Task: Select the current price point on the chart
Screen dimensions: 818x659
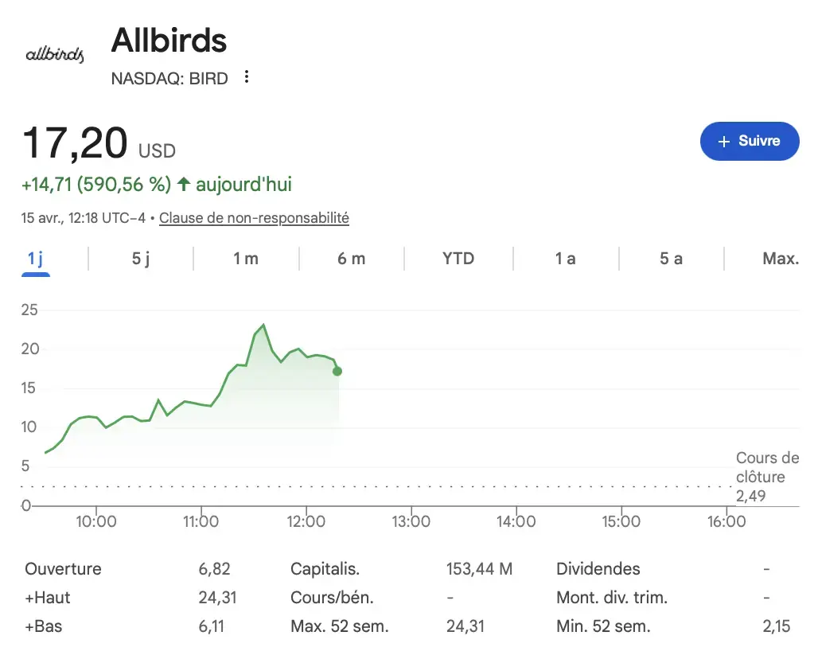Action: (337, 371)
